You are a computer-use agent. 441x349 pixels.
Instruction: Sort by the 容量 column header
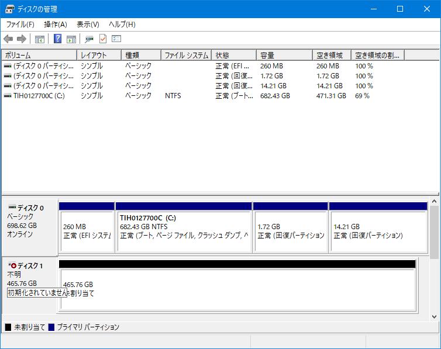tap(284, 55)
